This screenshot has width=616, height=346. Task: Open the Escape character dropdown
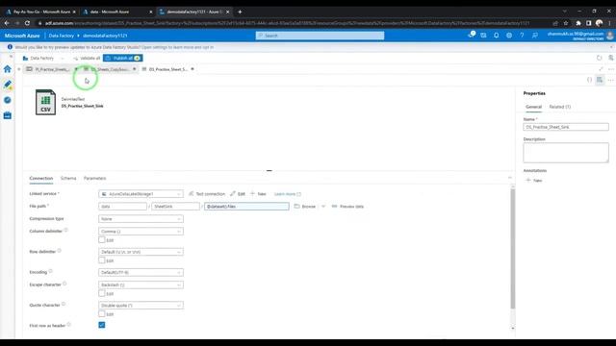(141, 284)
